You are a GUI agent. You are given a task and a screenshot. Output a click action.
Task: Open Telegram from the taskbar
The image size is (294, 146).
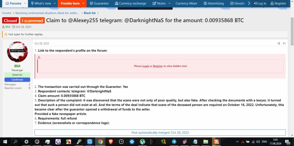(174, 142)
